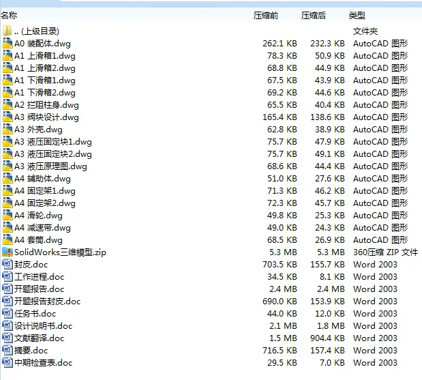Select the file name A3 液压原理图.dwg
422x380 pixels.
coord(50,166)
